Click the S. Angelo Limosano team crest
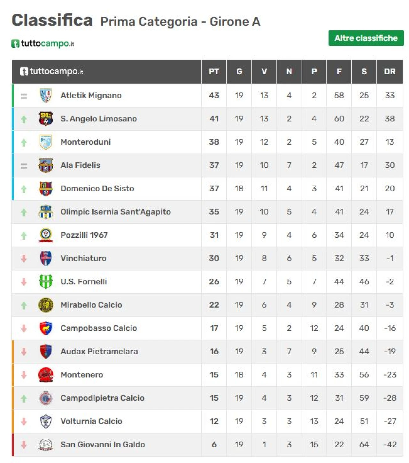 coord(46,119)
